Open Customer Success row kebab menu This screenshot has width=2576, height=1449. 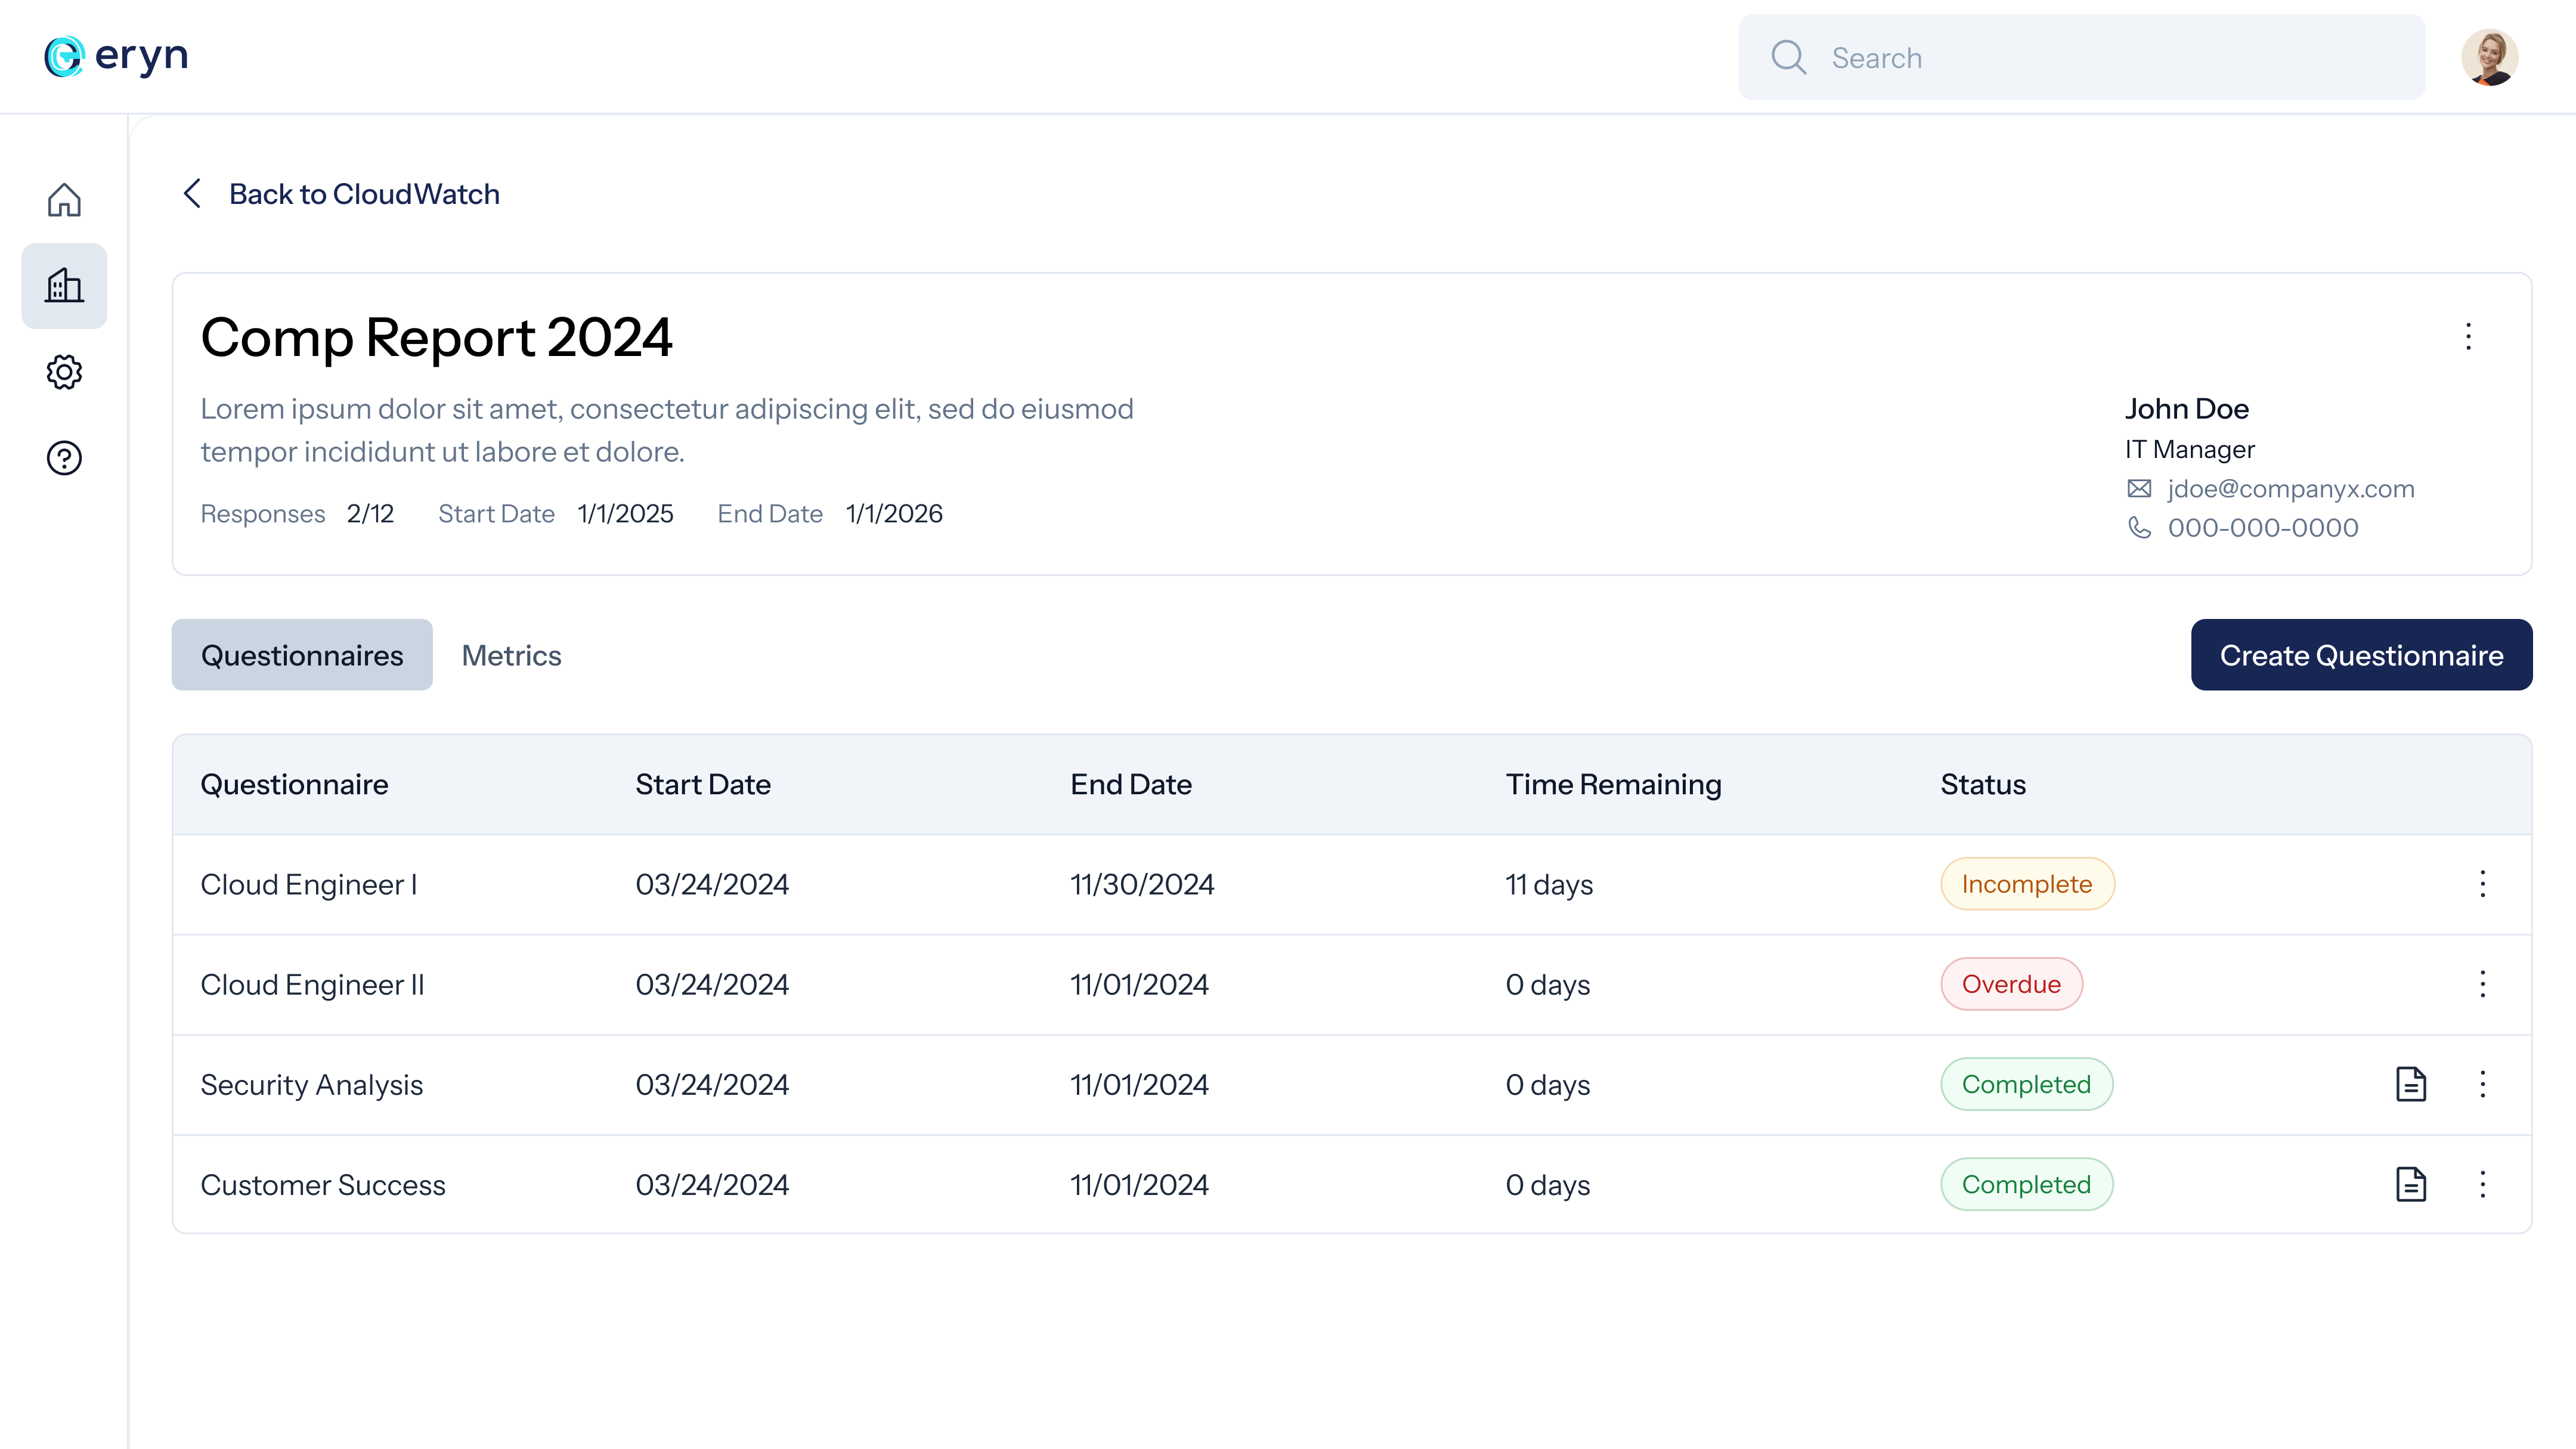click(x=2482, y=1184)
